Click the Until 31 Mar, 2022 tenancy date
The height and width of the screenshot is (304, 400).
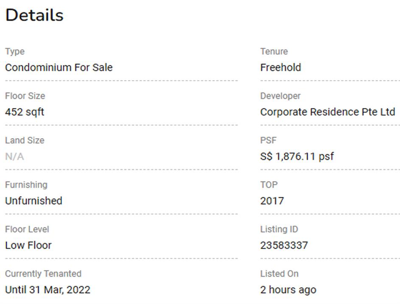point(48,290)
